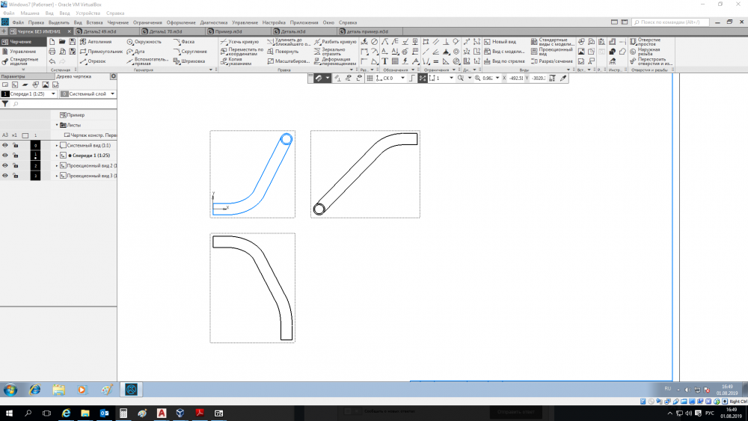Switch to the Деталь2 49.m3d document tab
This screenshot has width=748, height=421.
pyautogui.click(x=99, y=32)
